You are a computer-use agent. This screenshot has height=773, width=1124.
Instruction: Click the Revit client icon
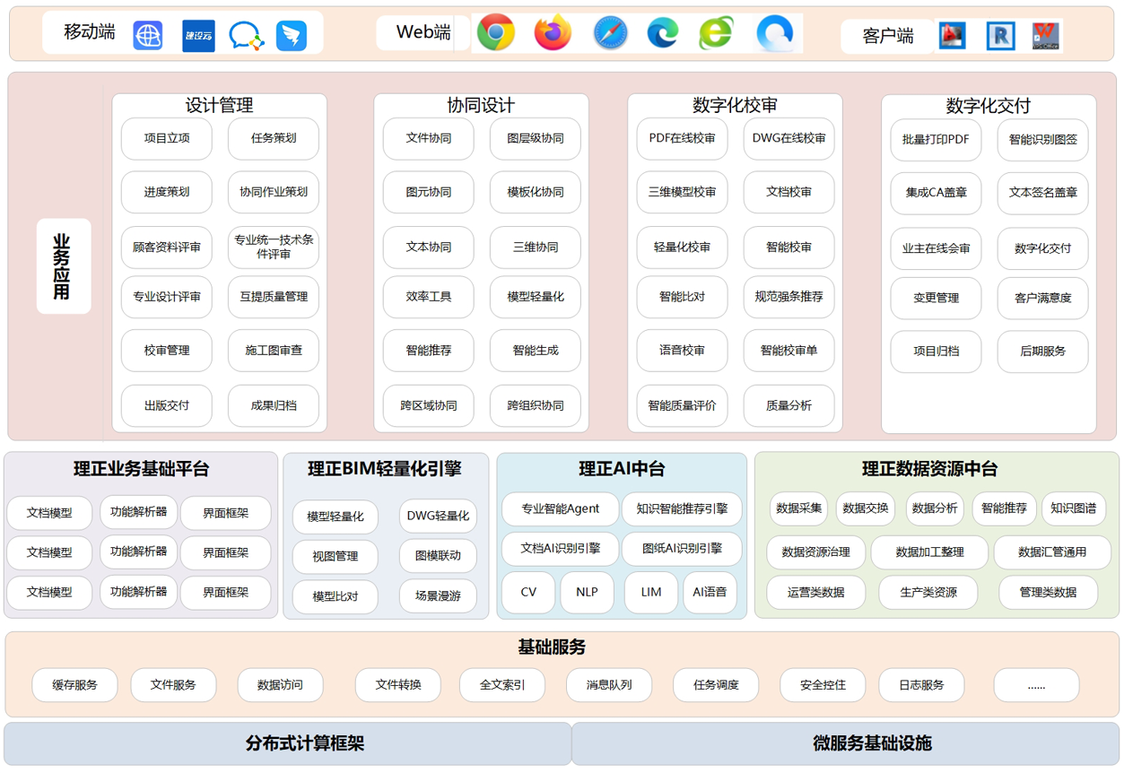1000,36
